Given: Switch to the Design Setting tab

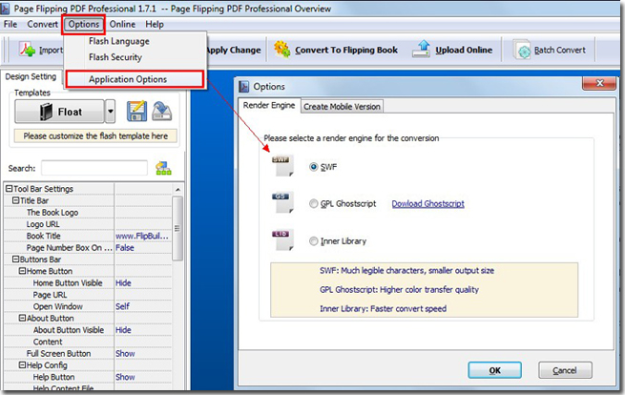Looking at the screenshot, I should point(31,76).
